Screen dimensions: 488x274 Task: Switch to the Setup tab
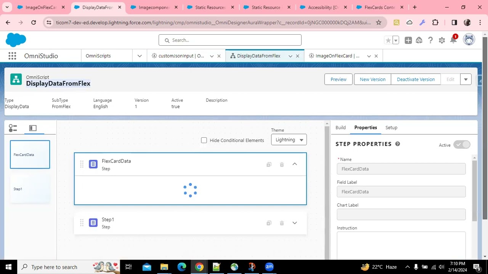391,127
